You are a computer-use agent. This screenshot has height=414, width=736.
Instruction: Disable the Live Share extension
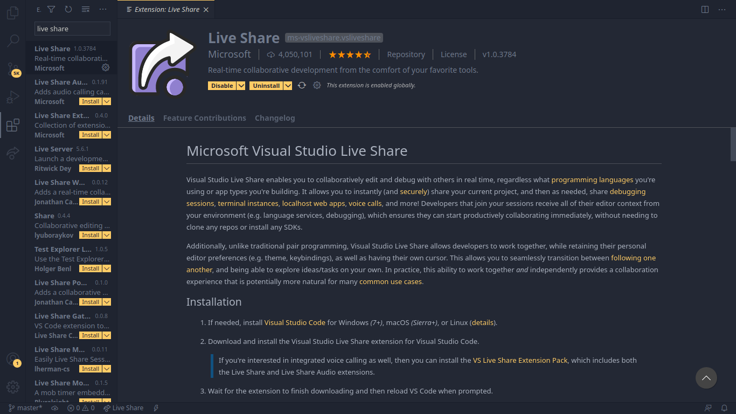tap(222, 86)
